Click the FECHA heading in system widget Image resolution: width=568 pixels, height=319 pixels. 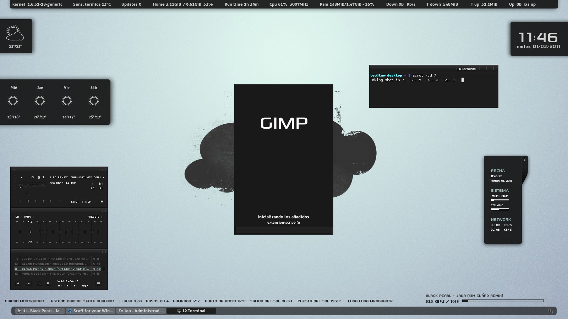pyautogui.click(x=498, y=170)
